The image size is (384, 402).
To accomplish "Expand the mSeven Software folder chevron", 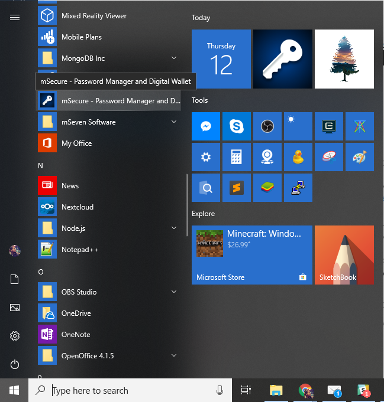I will point(174,122).
